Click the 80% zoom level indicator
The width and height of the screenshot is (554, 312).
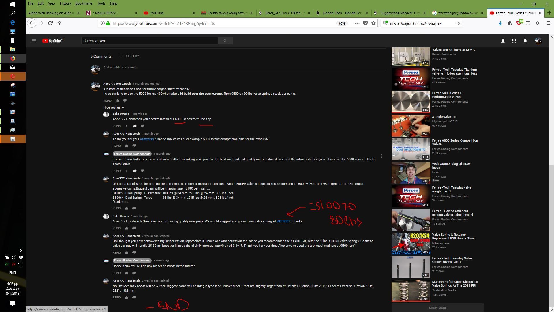342,23
